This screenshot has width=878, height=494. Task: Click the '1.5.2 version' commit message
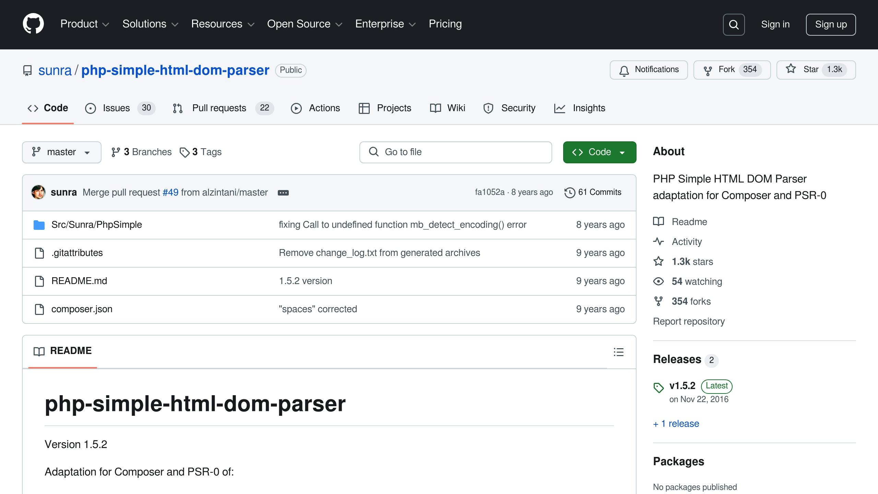(x=306, y=281)
